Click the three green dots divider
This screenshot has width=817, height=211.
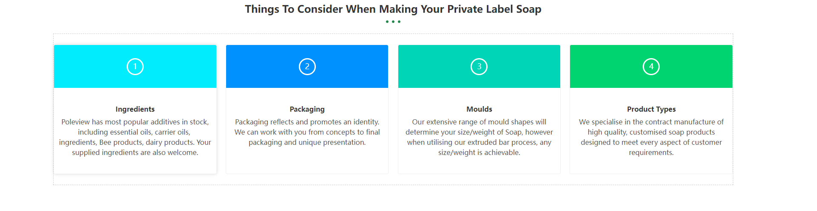coord(393,22)
